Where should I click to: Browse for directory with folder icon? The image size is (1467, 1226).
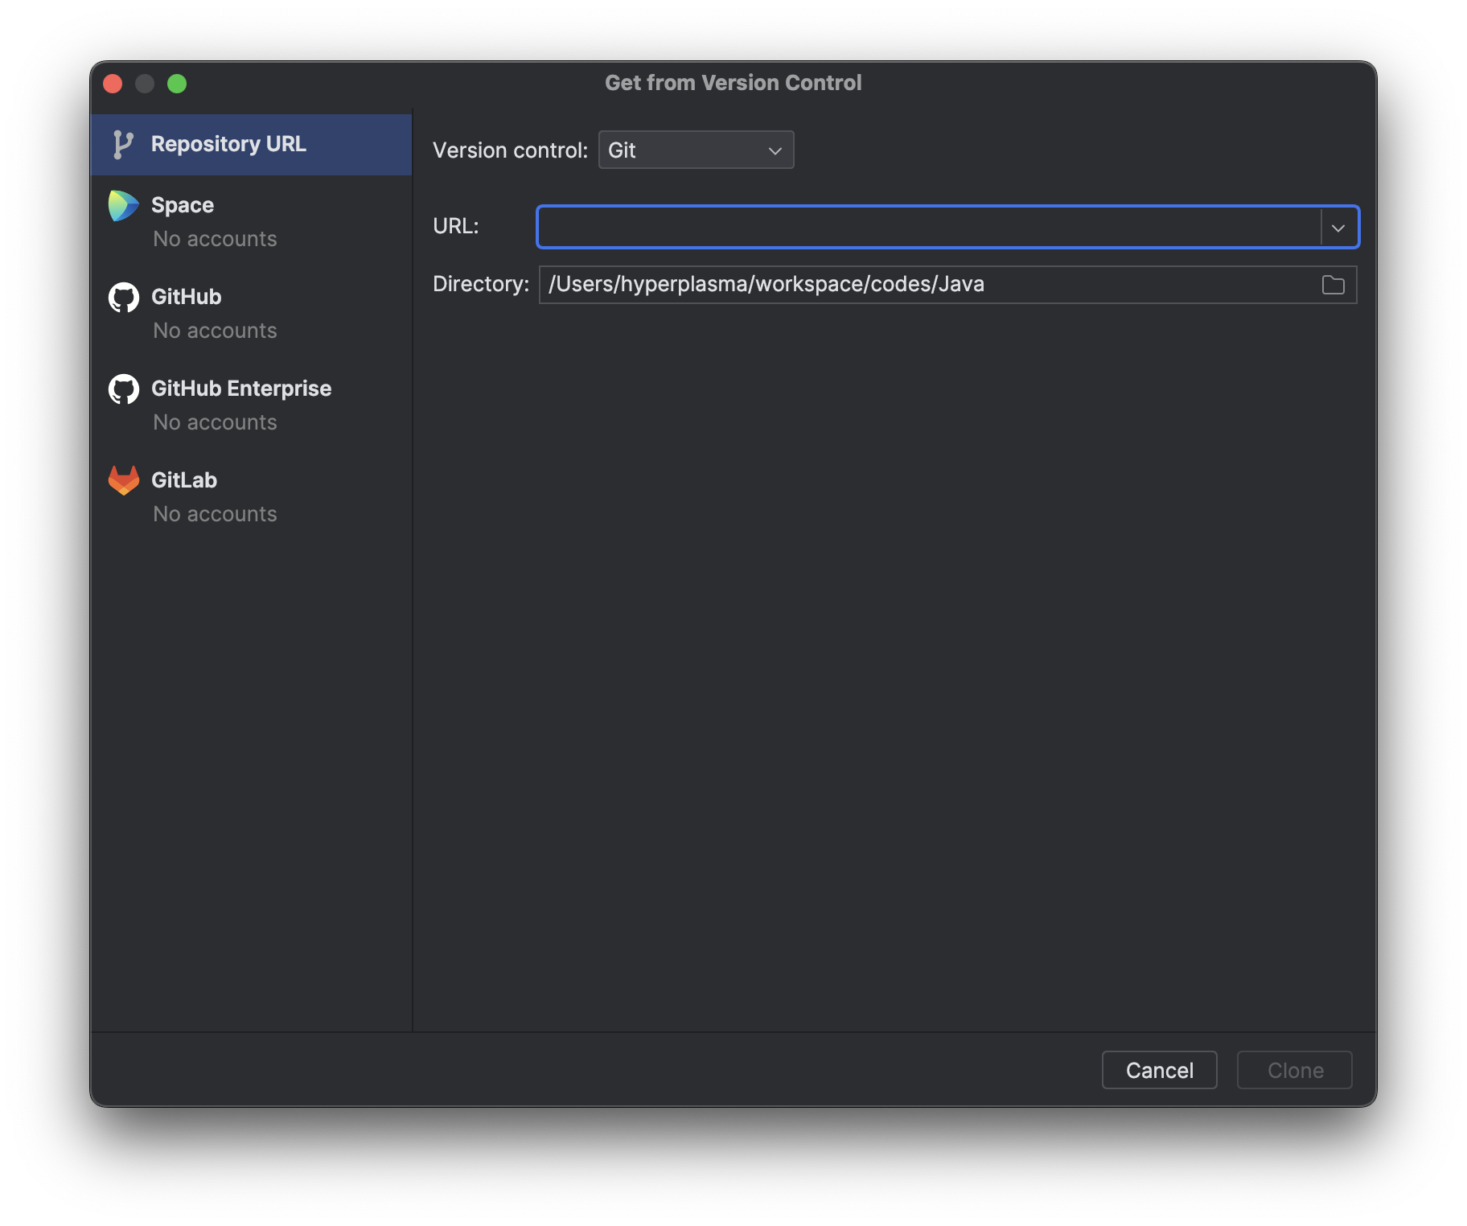tap(1333, 285)
